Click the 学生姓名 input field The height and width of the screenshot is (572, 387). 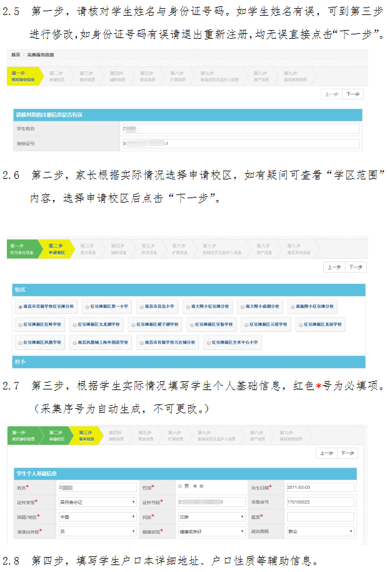coord(241,129)
